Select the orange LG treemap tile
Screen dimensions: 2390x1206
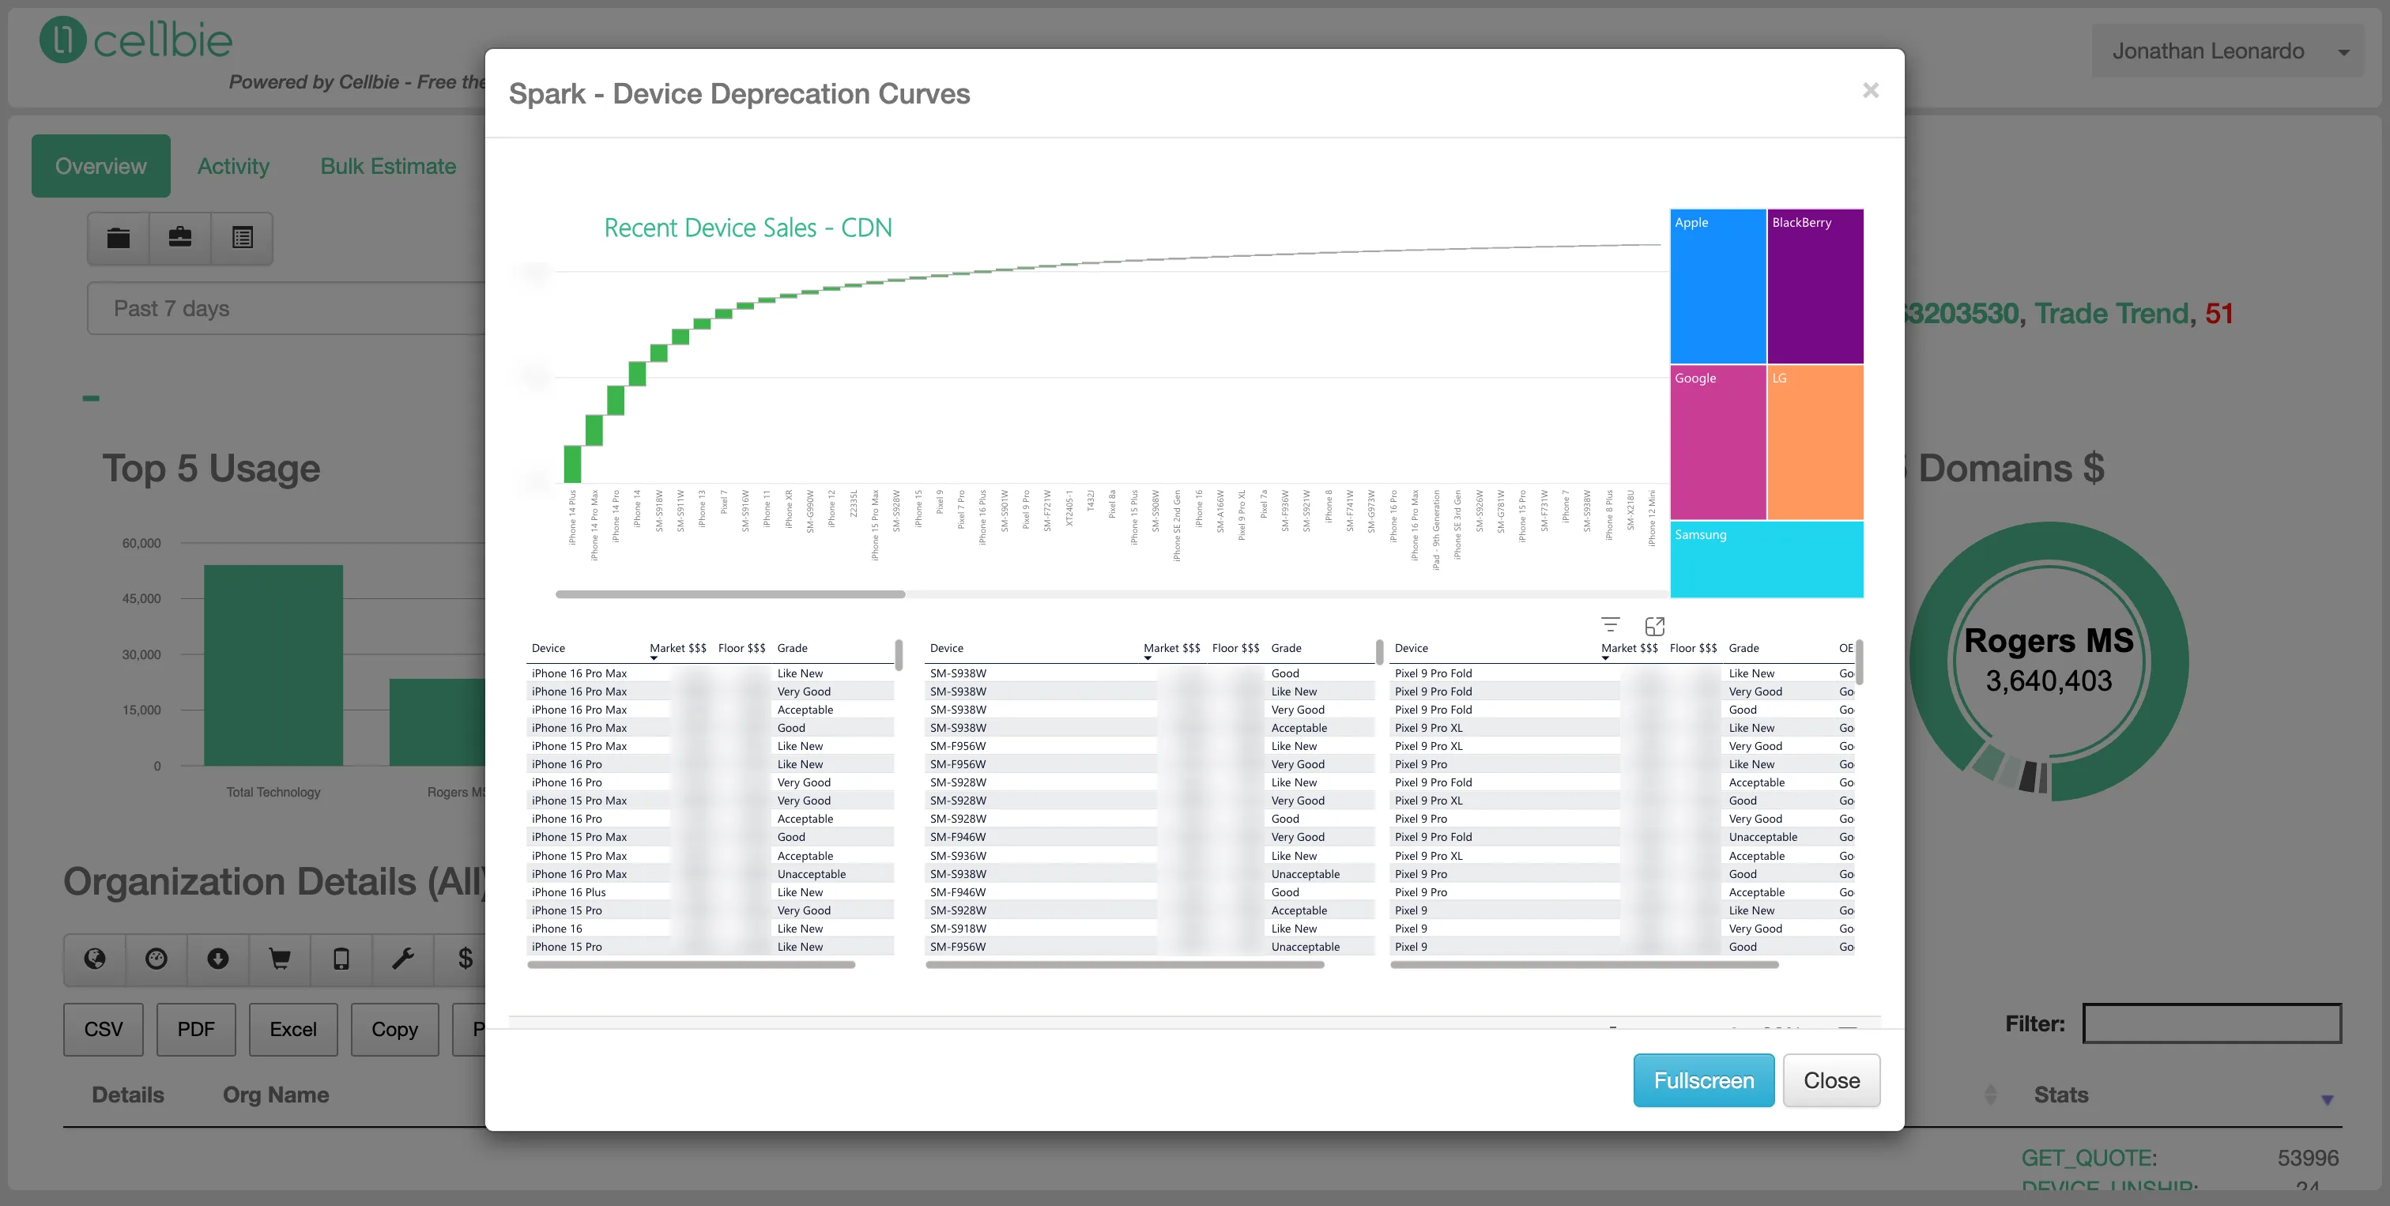(1815, 442)
